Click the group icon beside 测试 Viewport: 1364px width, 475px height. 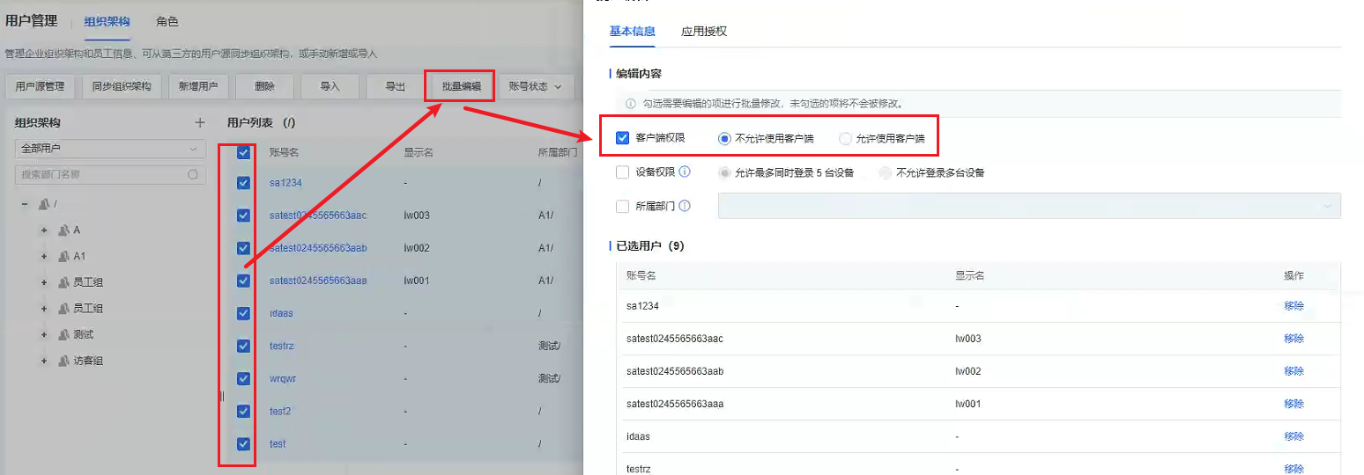pos(63,334)
